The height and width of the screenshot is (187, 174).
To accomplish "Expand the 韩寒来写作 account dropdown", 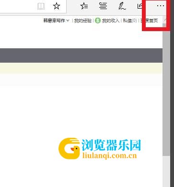I will click(56, 21).
